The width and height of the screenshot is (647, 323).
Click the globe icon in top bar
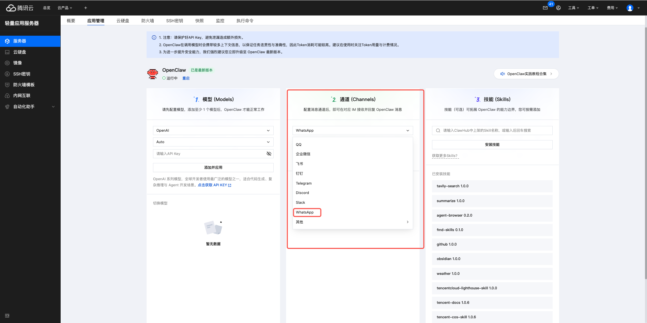click(558, 8)
